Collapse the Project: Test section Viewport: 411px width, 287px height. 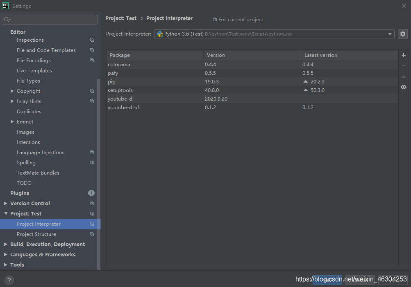(5, 214)
